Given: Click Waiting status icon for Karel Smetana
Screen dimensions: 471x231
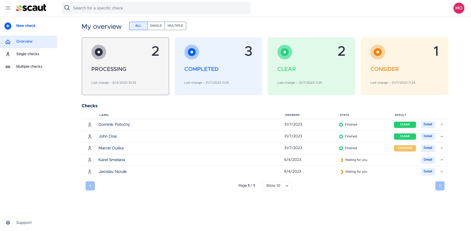Looking at the screenshot, I should pos(341,160).
